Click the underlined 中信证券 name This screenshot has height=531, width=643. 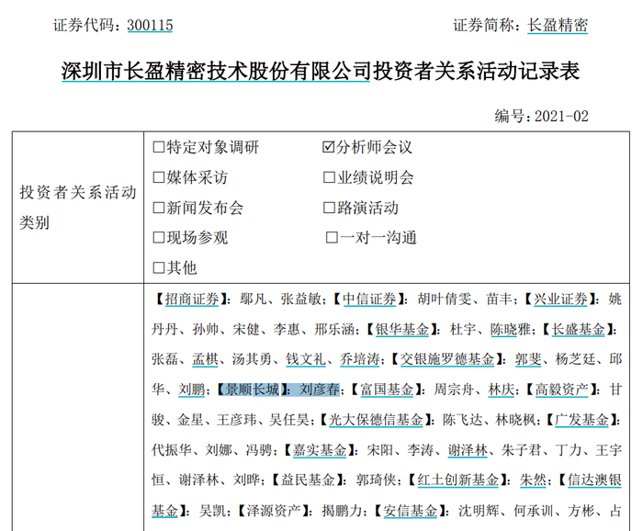[x=369, y=299]
